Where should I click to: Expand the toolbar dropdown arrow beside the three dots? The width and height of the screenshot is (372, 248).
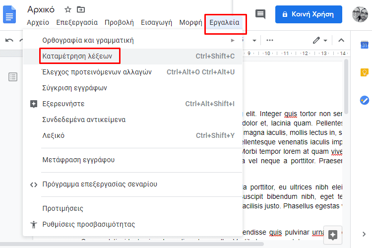coord(254,41)
